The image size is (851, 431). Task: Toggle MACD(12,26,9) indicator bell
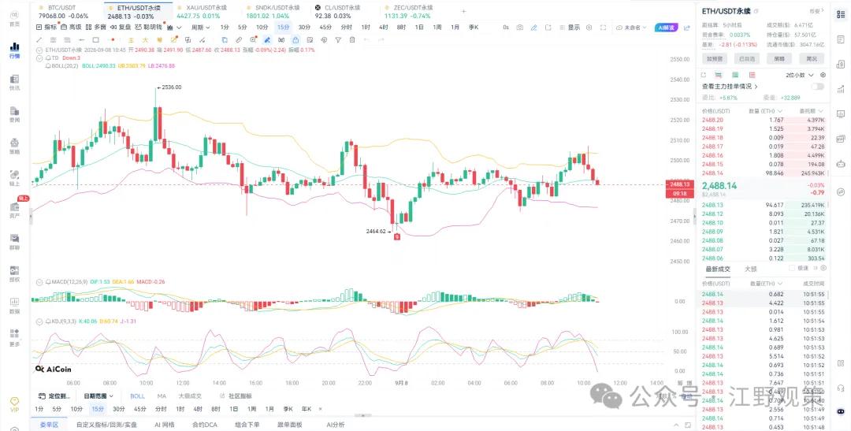click(x=48, y=282)
